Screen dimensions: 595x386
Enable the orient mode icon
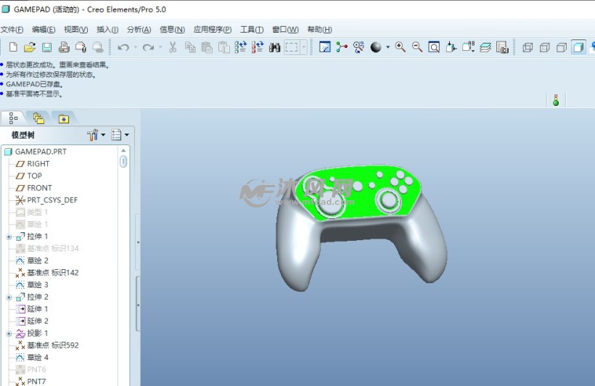[x=358, y=47]
